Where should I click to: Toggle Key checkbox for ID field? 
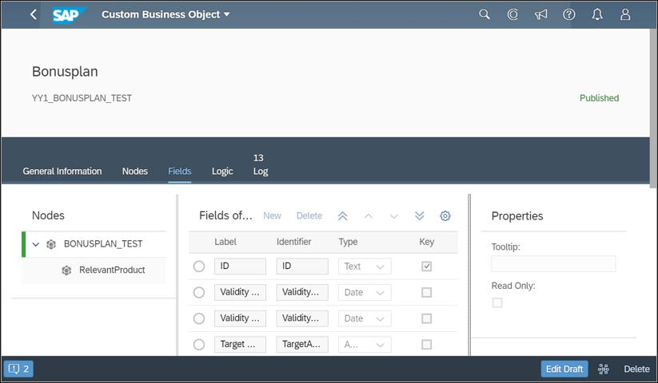[426, 267]
